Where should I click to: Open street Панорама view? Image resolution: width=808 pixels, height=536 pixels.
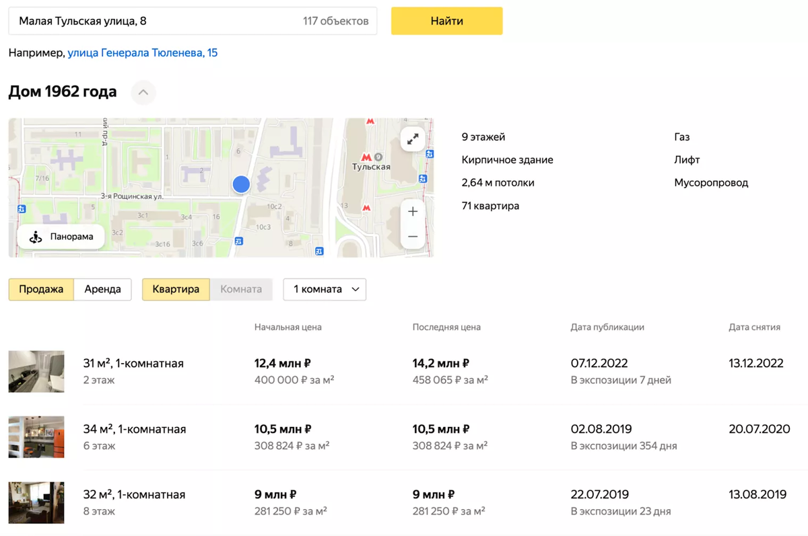coord(61,236)
